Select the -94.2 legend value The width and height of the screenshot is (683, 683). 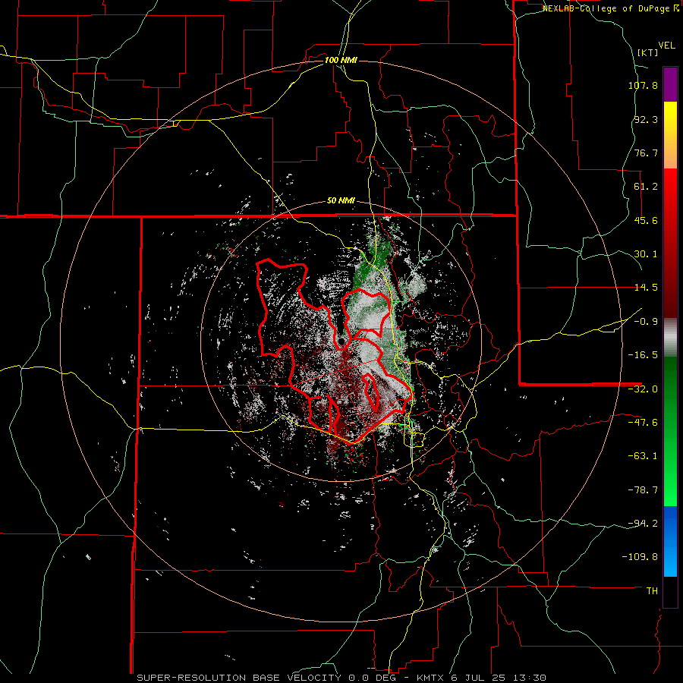tap(643, 524)
